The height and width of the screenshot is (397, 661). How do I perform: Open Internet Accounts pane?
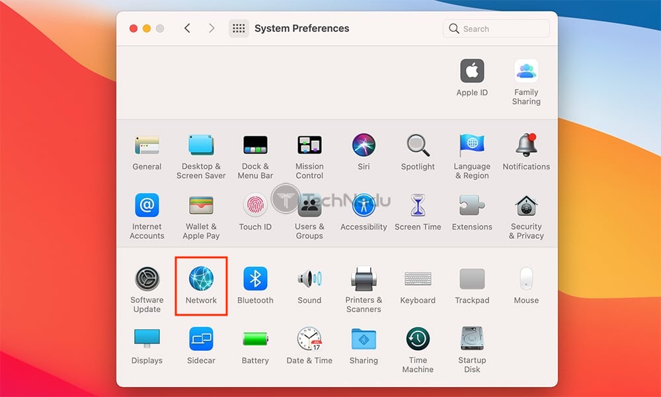pos(147,205)
